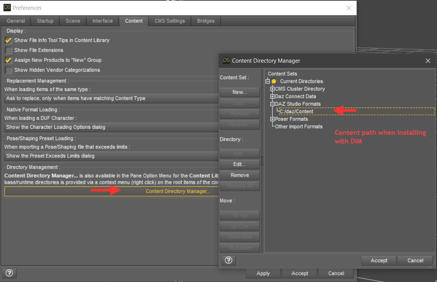Click the greyed-out Up One button
The width and height of the screenshot is (437, 282).
coord(240,226)
